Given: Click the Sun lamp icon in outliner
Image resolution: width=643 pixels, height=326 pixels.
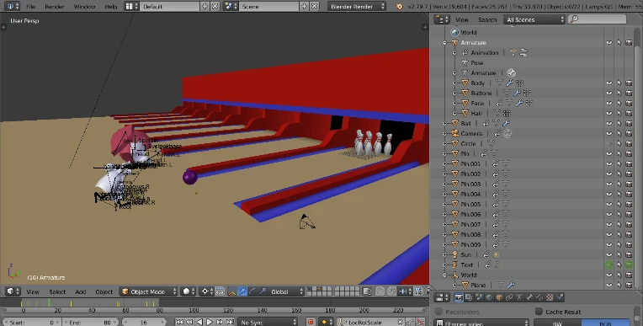Looking at the screenshot, I should point(454,254).
